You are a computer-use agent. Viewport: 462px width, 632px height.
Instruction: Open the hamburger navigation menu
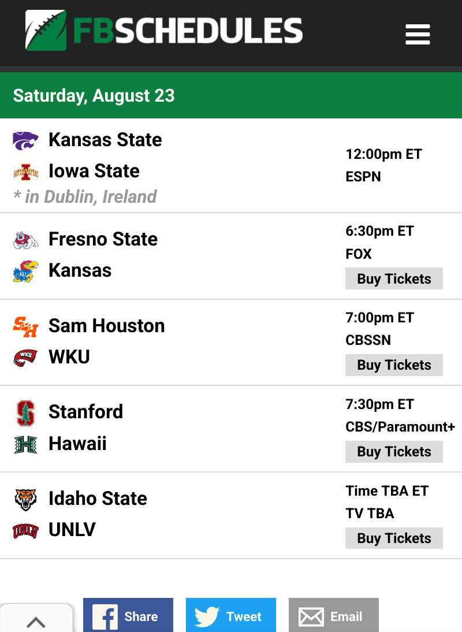tap(418, 34)
